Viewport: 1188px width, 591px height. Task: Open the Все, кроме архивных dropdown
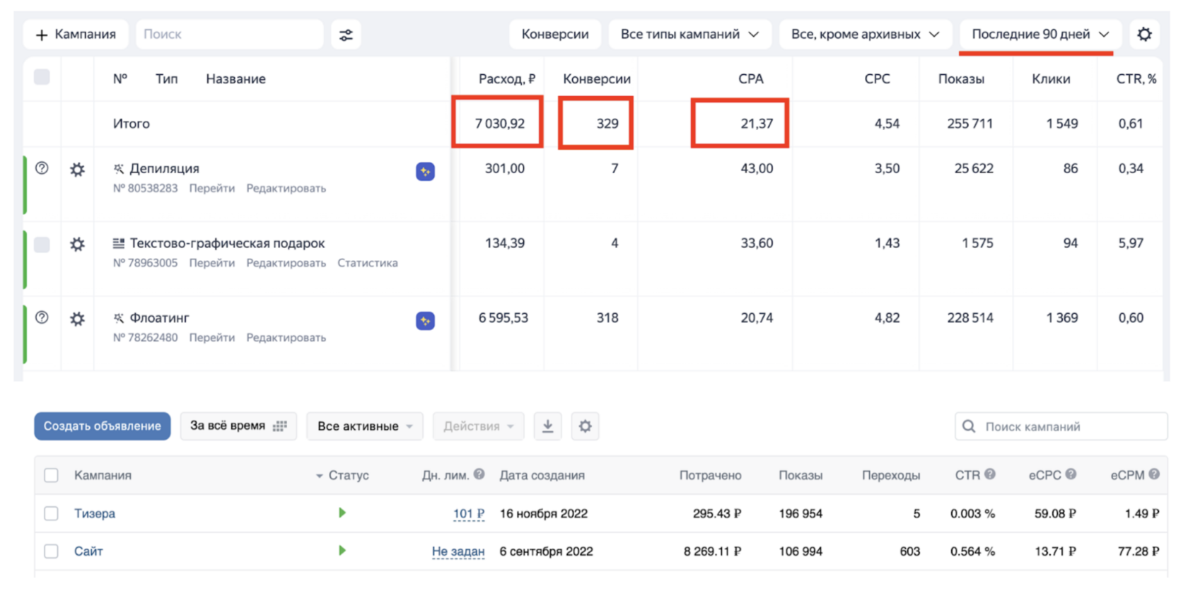pos(865,34)
